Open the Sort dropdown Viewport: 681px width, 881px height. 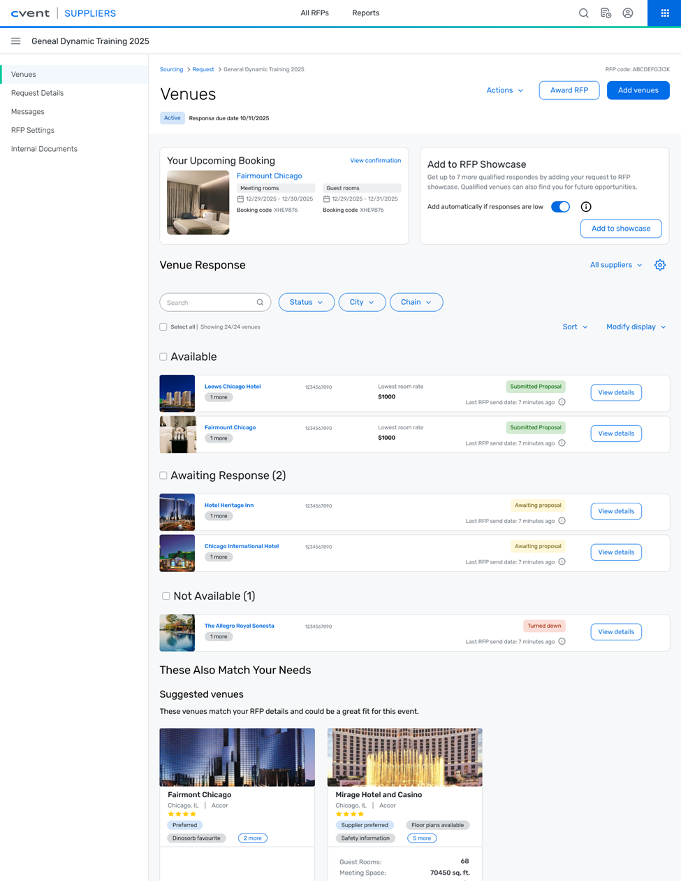coord(575,327)
